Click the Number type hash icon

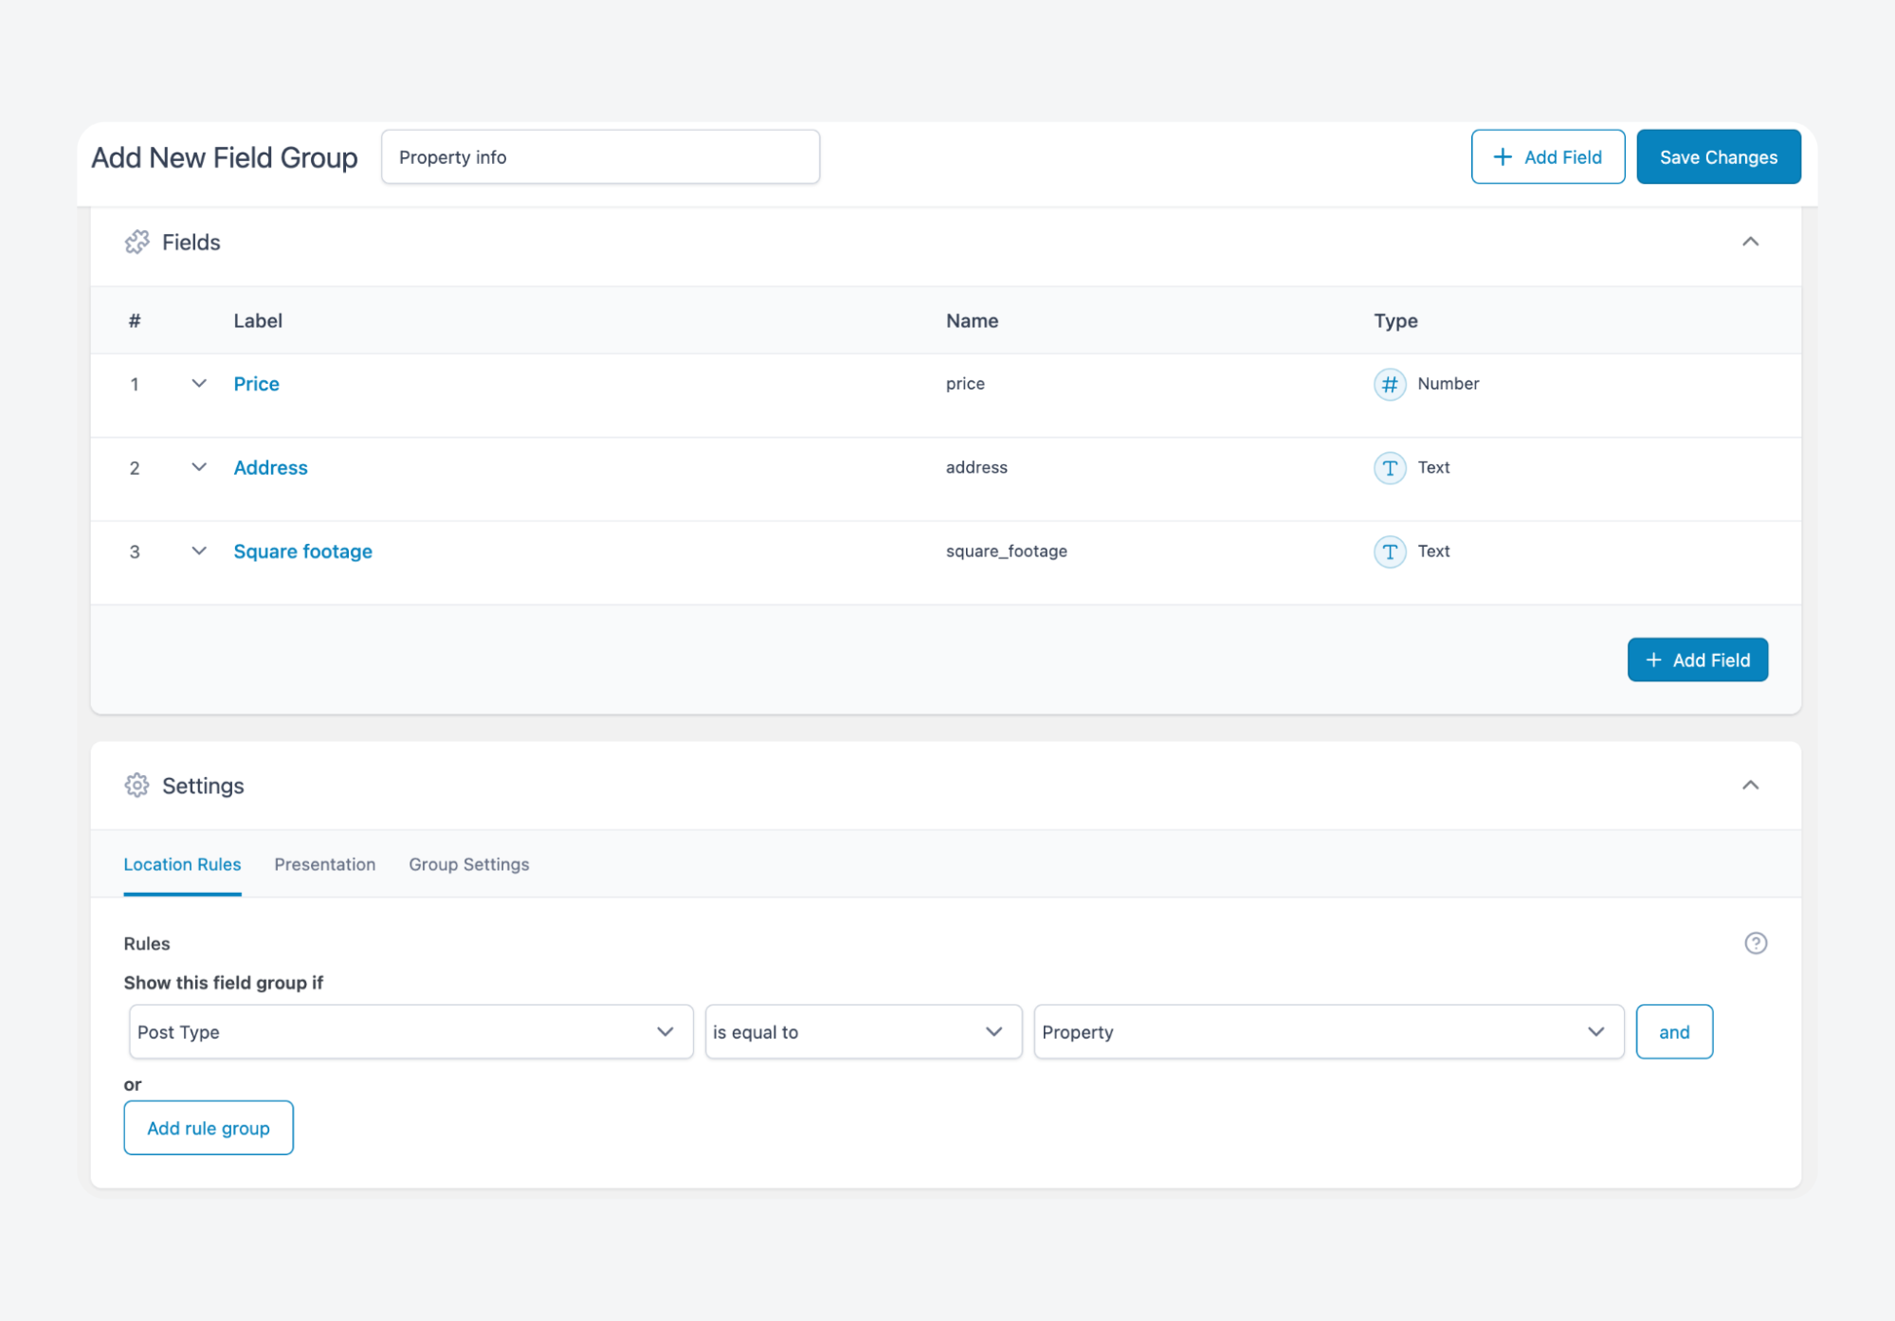click(x=1389, y=384)
